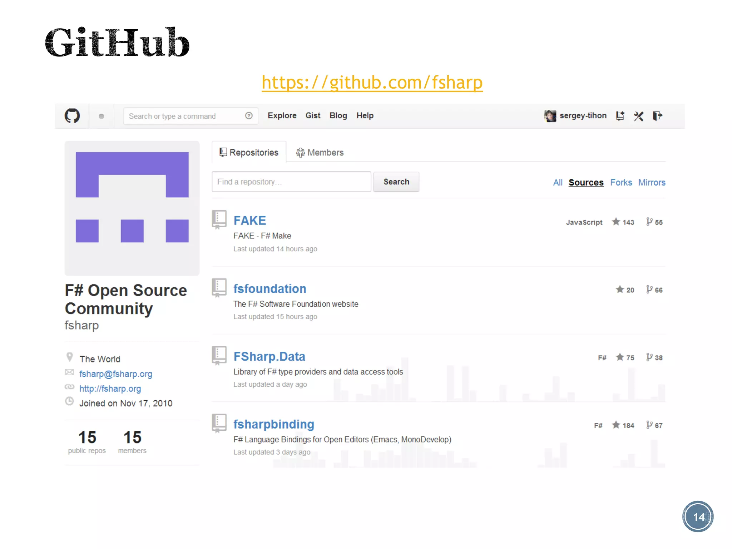
Task: Click the sergey-tihon avatar picture
Action: (x=550, y=116)
